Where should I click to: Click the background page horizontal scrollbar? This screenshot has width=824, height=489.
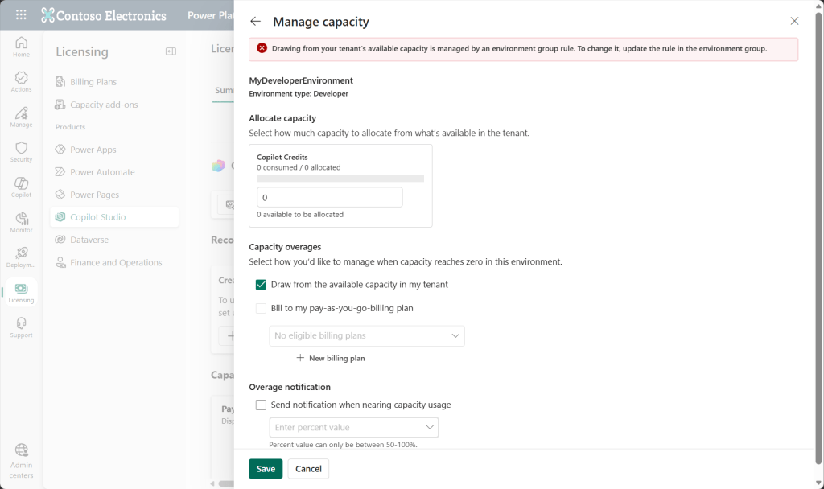[226, 483]
